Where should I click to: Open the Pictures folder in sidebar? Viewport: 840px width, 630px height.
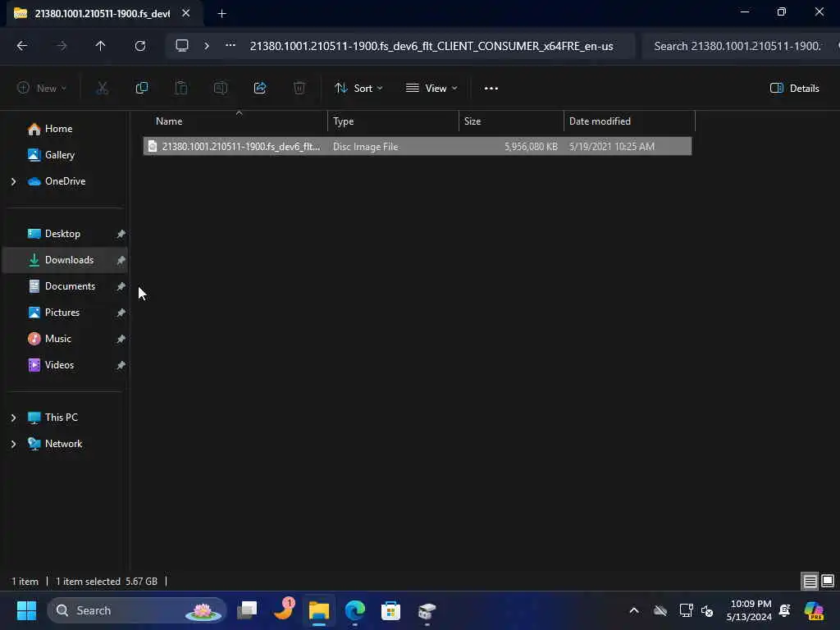coord(62,313)
